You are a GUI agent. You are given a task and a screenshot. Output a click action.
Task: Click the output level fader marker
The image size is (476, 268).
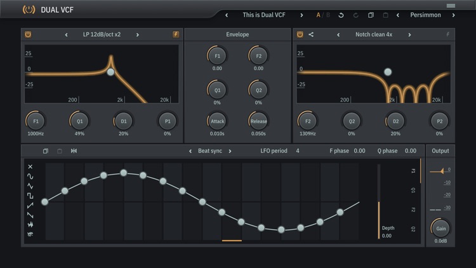[442, 171]
